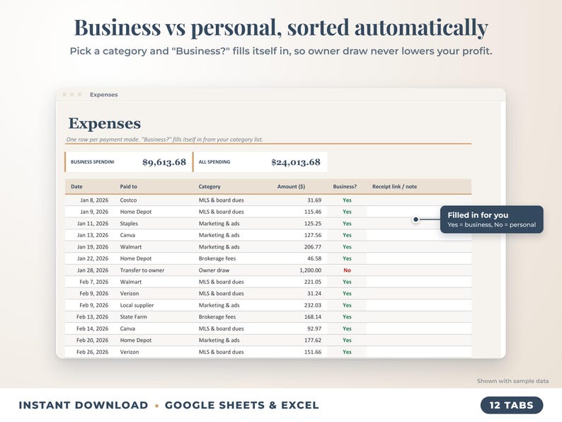The image size is (562, 422).
Task: Open the Brokerage fees category on Jan 22 row
Action: 217,258
